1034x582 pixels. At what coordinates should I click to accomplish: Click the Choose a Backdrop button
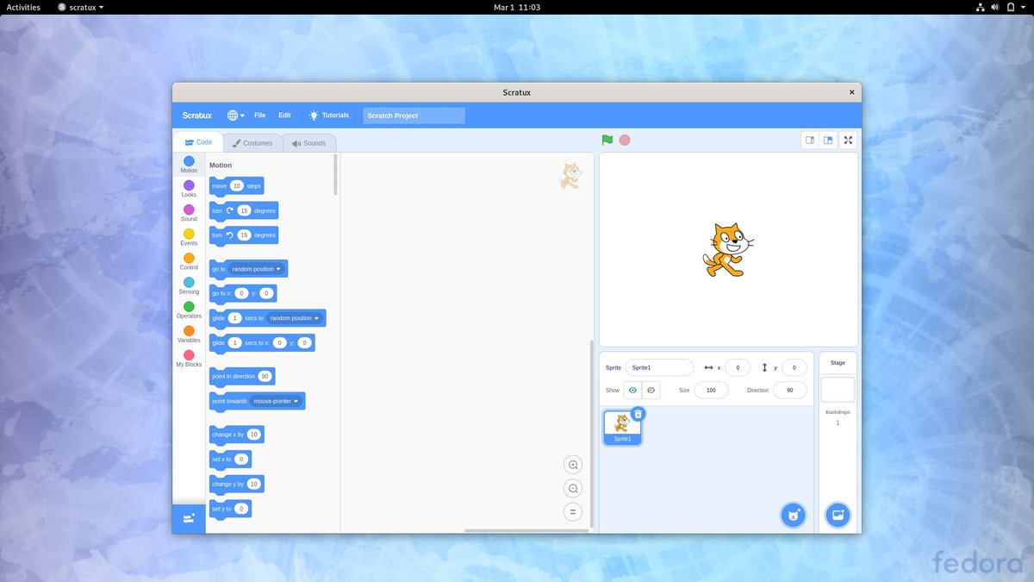(838, 515)
